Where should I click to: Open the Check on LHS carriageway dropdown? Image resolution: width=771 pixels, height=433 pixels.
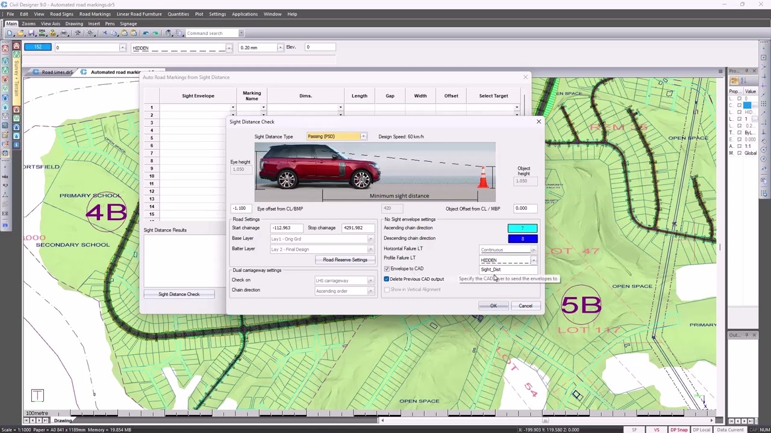point(370,281)
